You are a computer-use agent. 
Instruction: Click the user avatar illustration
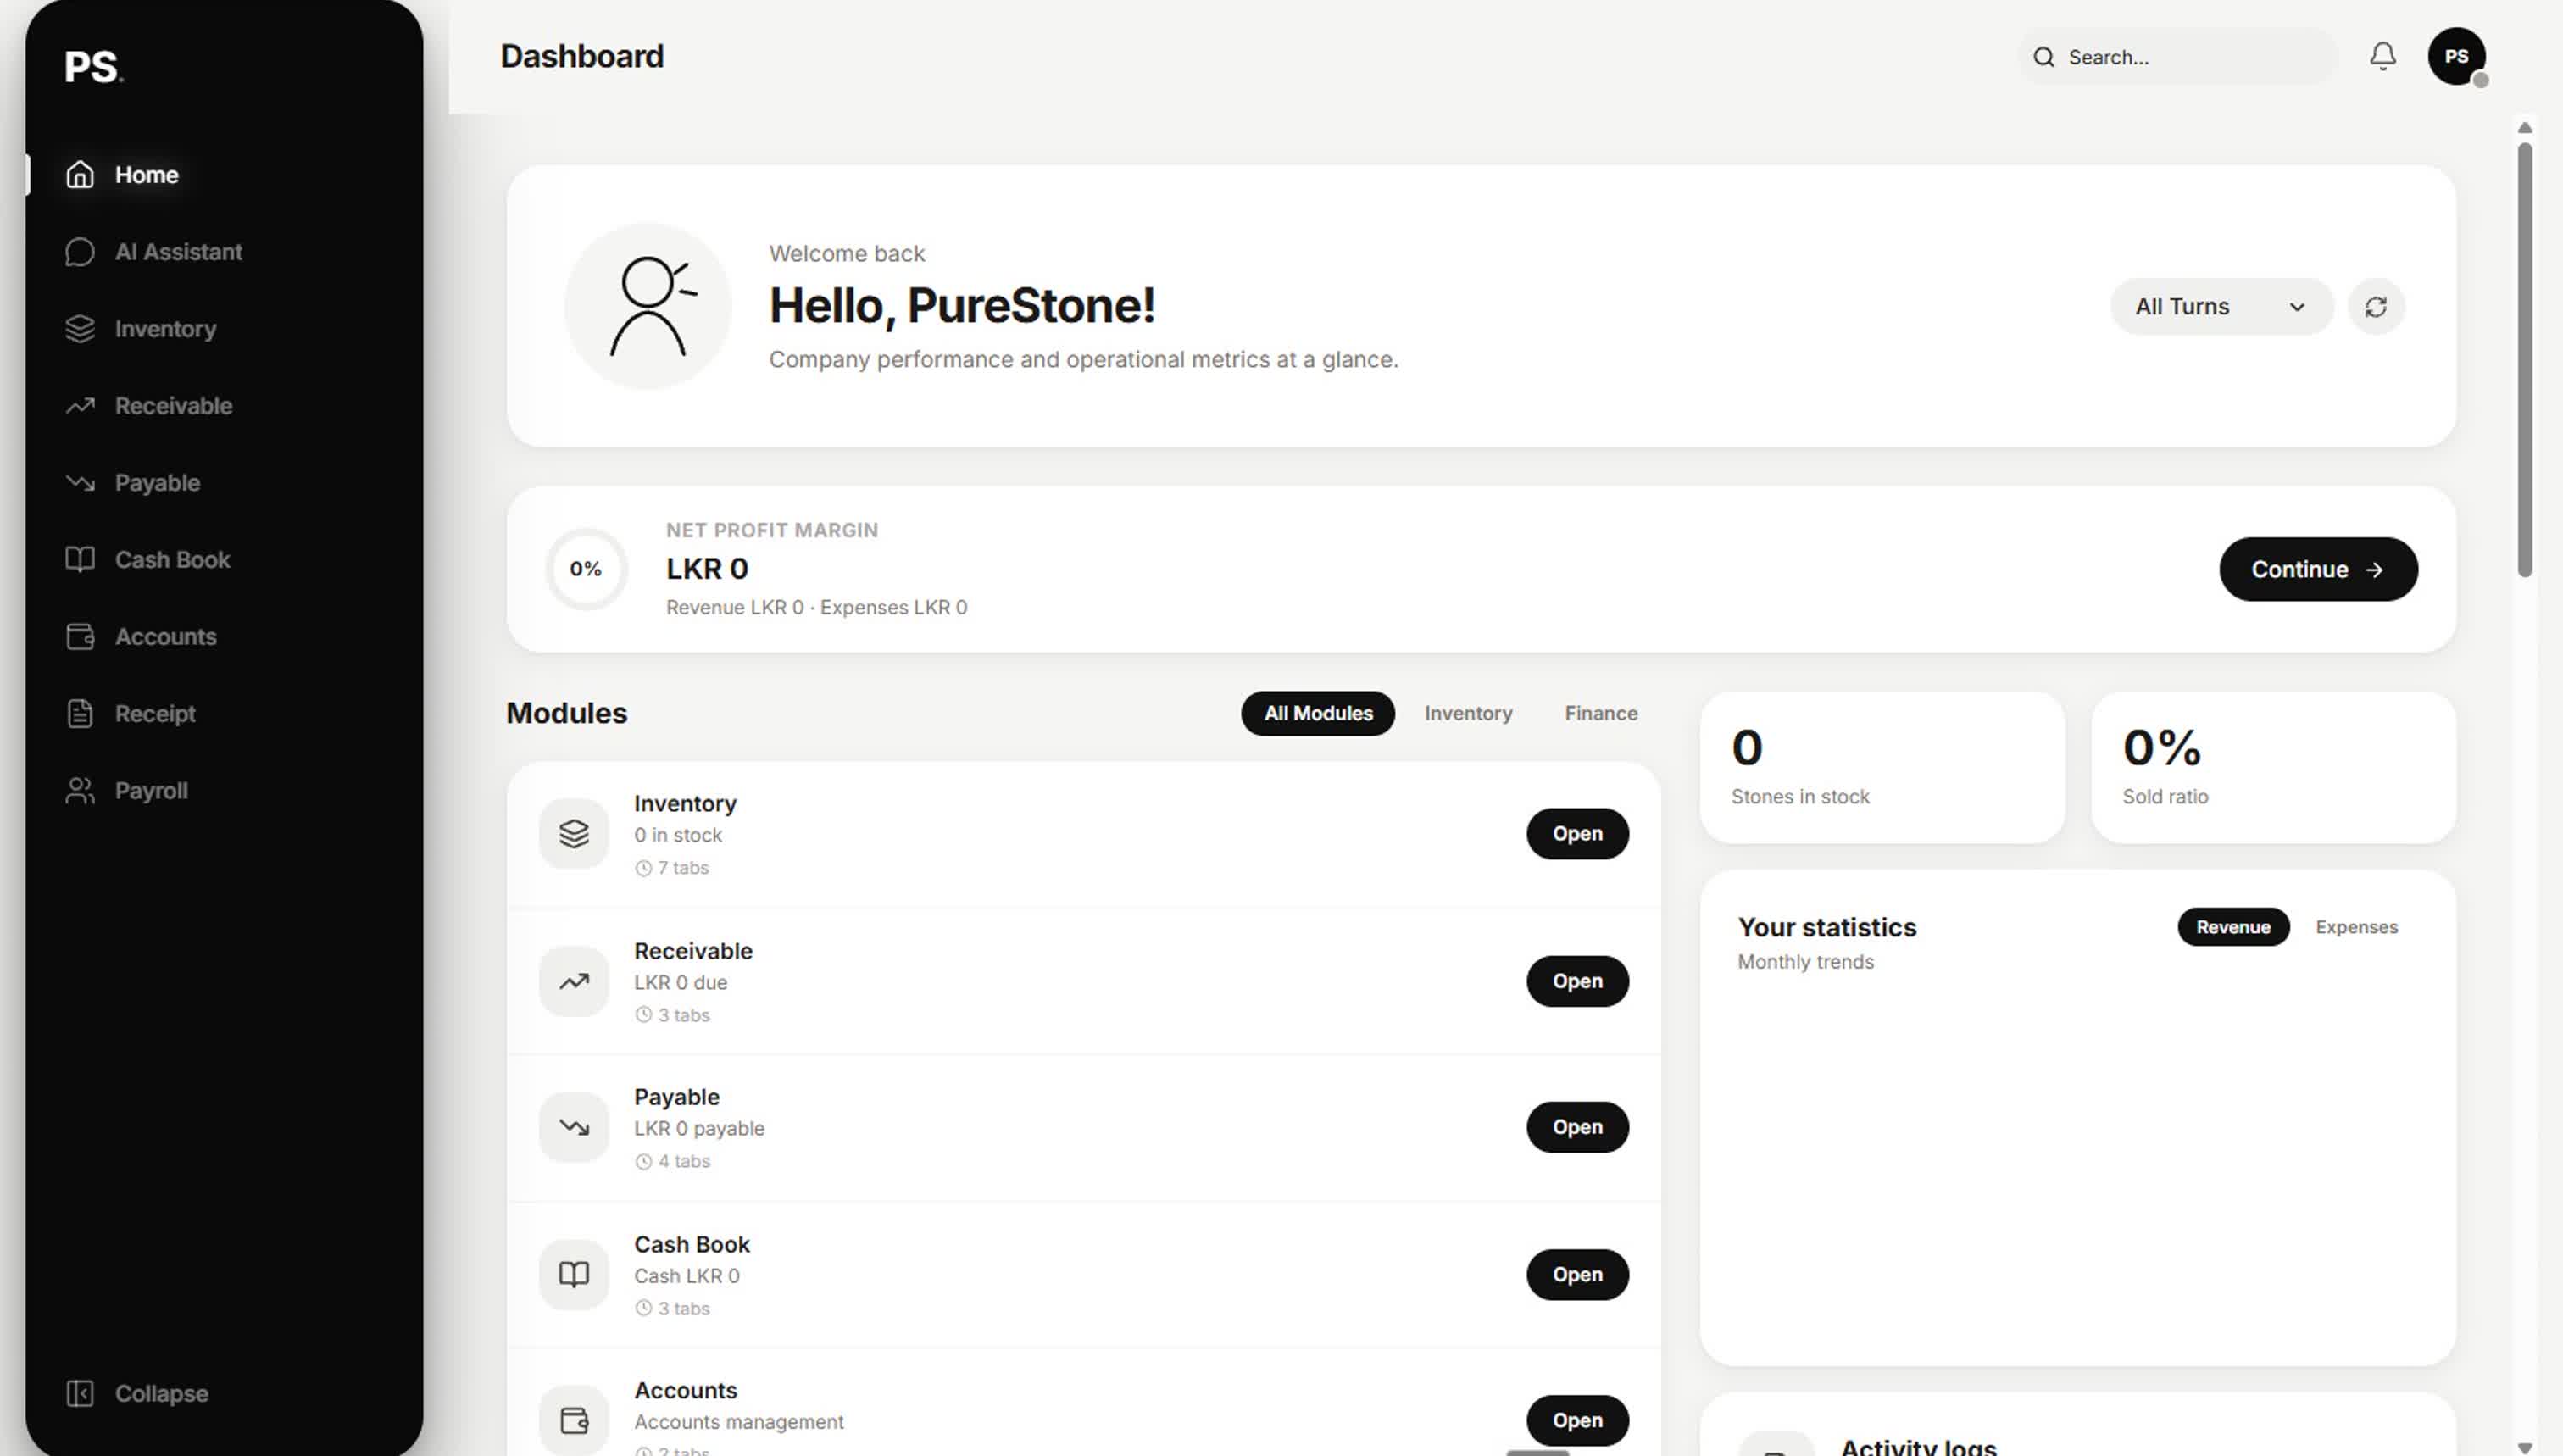click(648, 307)
